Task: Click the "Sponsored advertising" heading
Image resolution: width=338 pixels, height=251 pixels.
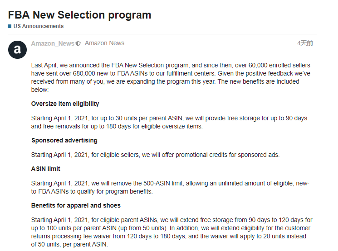Action: 64,140
